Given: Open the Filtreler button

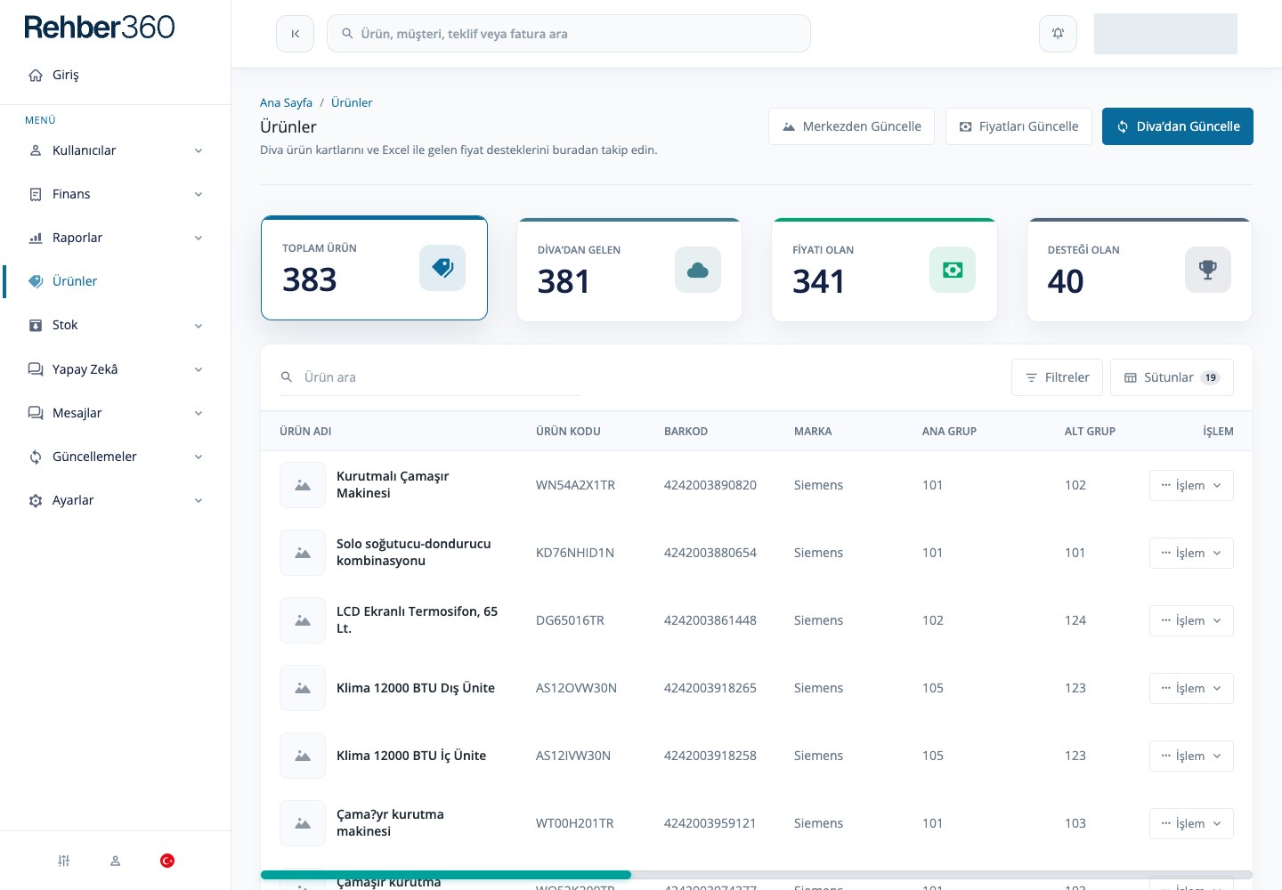Looking at the screenshot, I should coord(1057,377).
